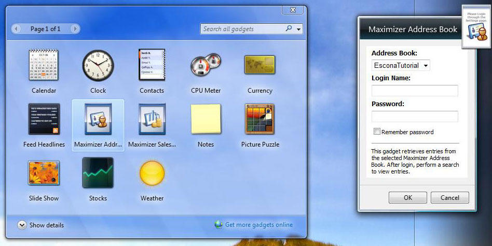Click OK in Maximizer Address Book

click(x=408, y=197)
